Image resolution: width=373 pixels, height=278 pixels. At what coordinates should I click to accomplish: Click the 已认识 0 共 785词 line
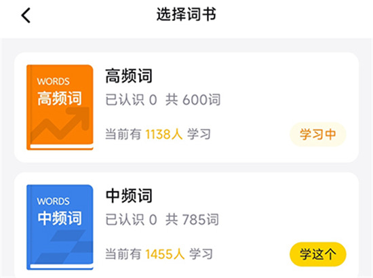coord(162,219)
